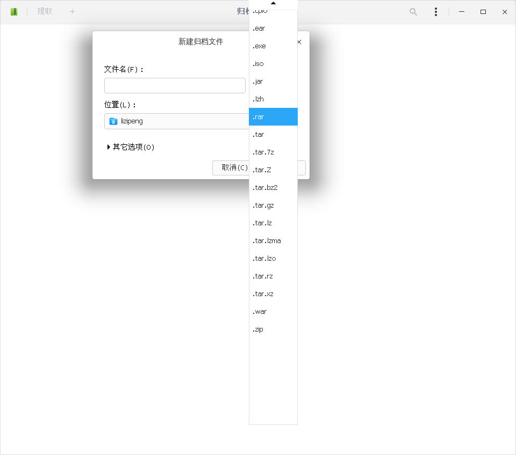Image resolution: width=516 pixels, height=455 pixels.
Task: Click the folder icon beside lizipeng
Action: pos(113,121)
